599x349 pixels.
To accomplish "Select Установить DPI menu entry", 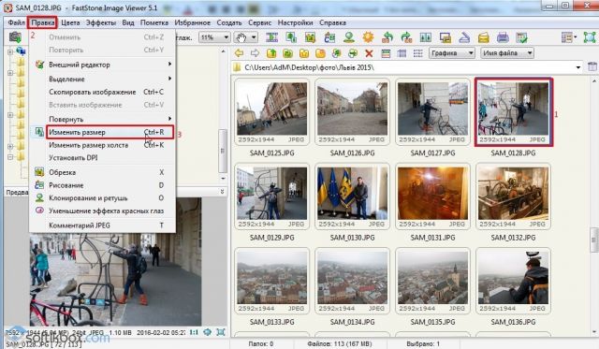I will [x=102, y=158].
